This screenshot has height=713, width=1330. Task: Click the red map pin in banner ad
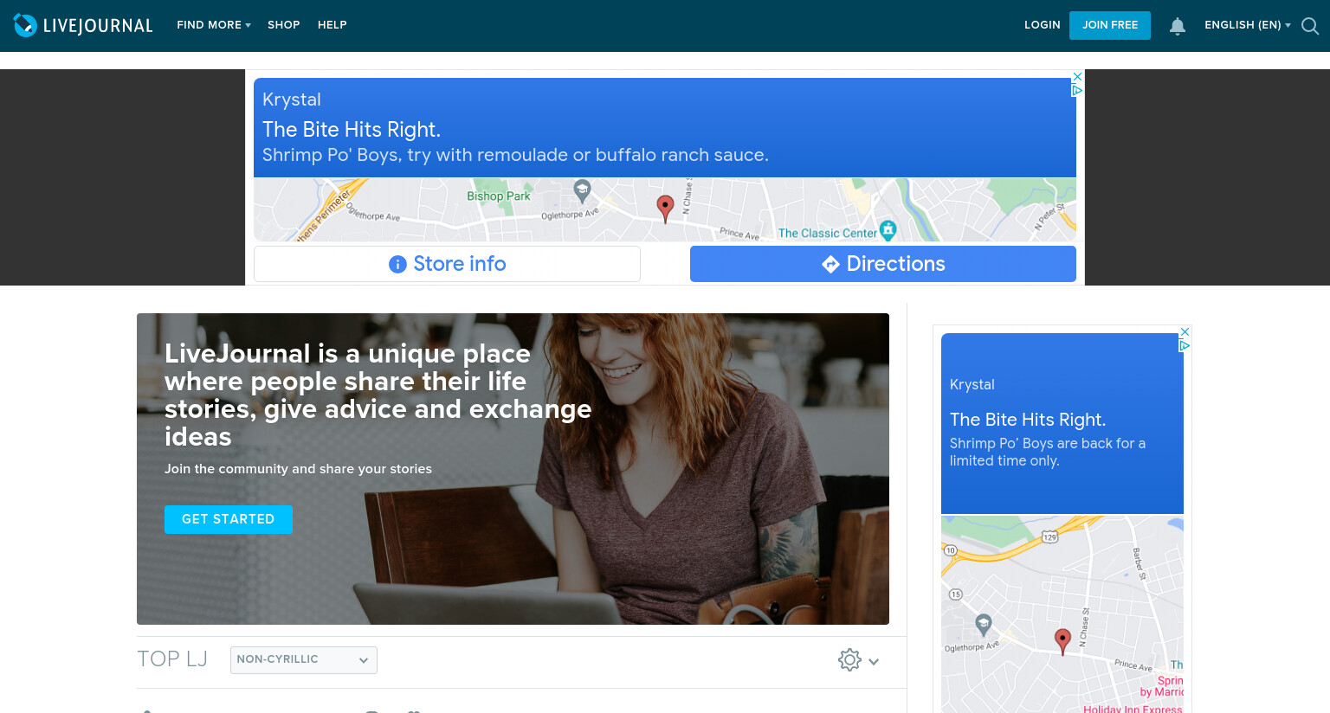pyautogui.click(x=665, y=208)
